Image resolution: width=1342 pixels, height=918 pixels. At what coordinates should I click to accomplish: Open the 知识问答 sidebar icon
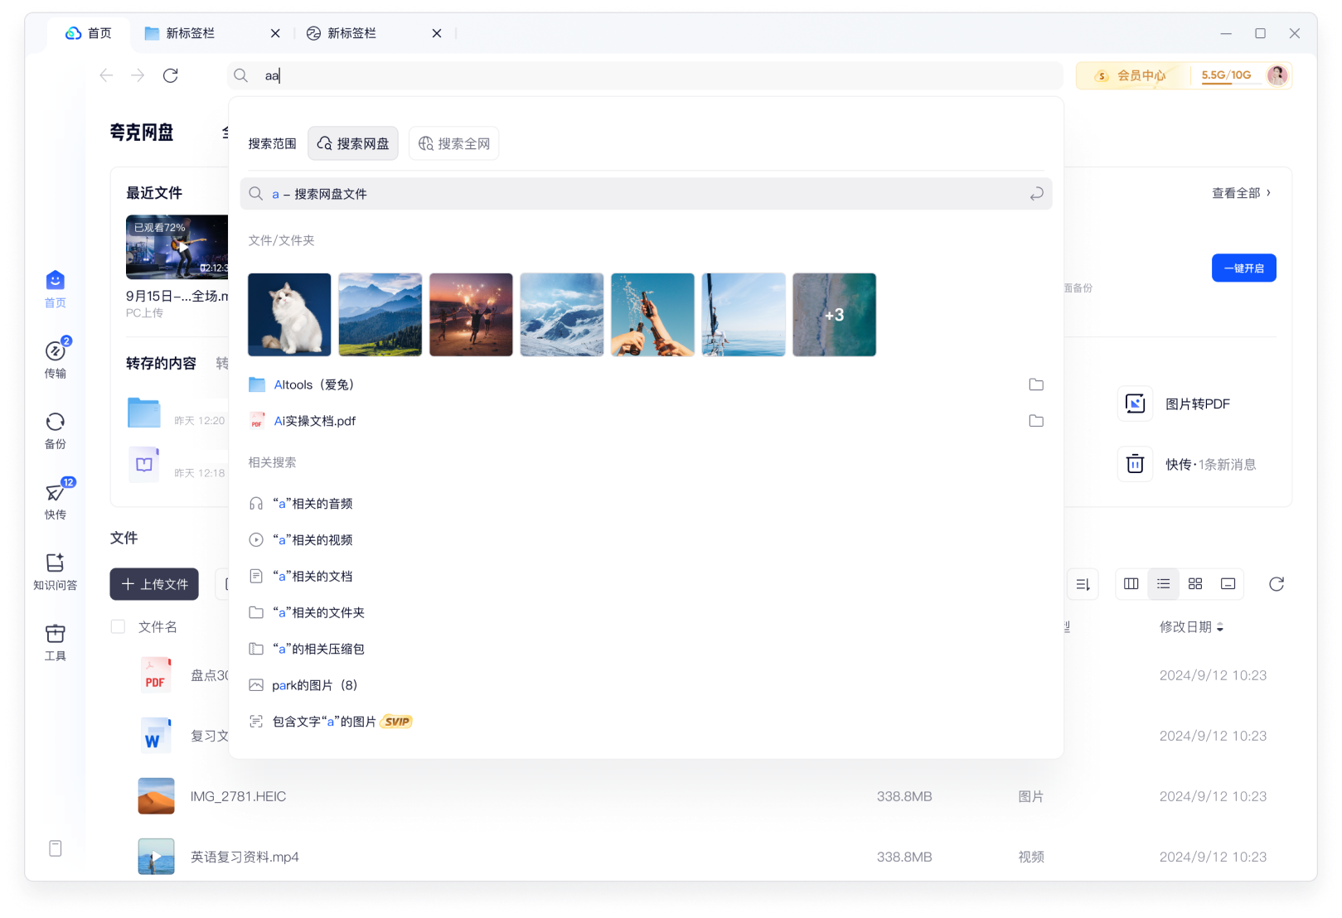pyautogui.click(x=56, y=572)
